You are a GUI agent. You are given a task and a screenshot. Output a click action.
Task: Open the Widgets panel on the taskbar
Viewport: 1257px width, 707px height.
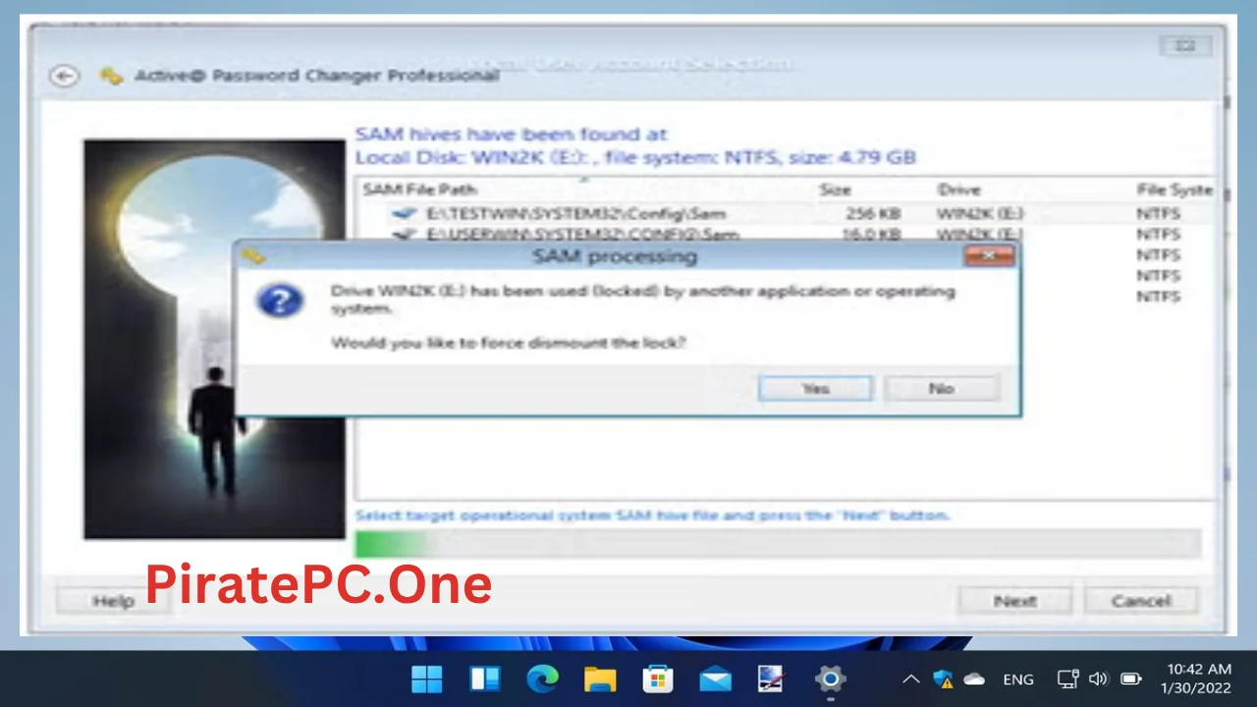[x=485, y=679]
